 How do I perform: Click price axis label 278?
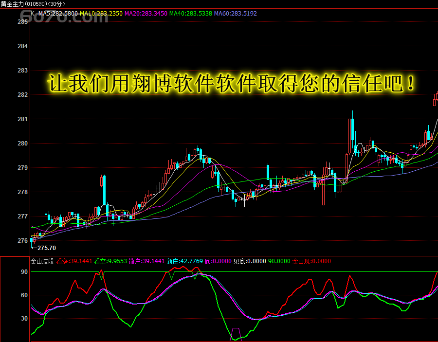tap(22, 192)
